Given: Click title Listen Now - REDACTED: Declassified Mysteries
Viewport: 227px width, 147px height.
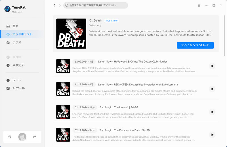Looking at the screenshot, I should point(138,84).
